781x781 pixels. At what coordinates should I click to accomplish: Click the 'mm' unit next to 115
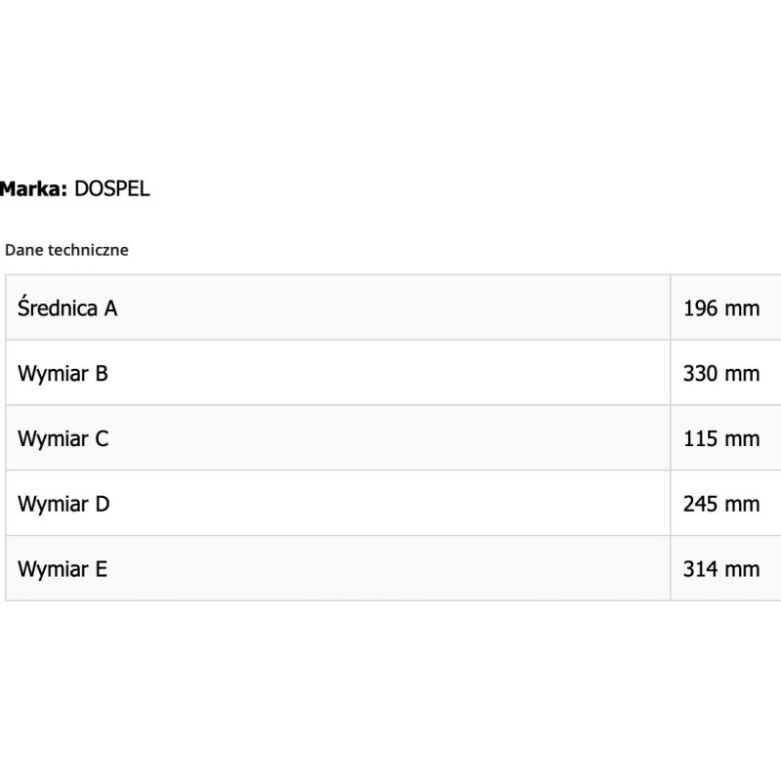pos(742,438)
